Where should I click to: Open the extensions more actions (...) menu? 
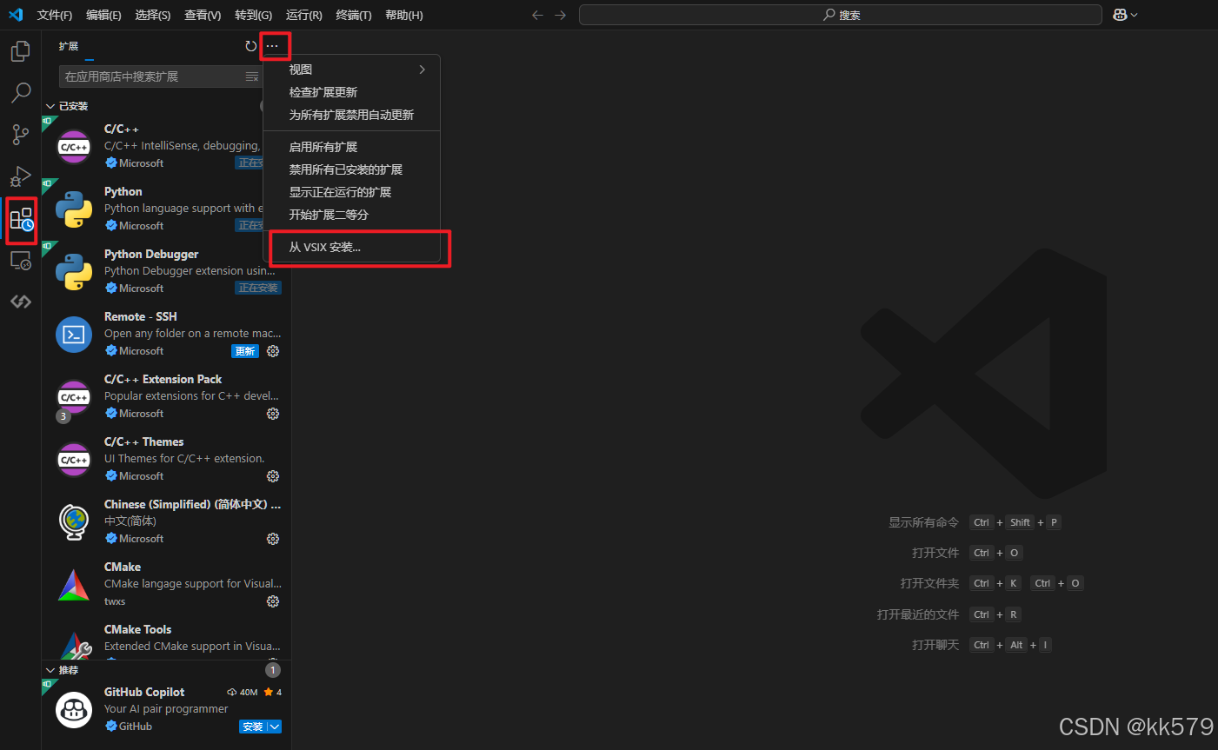[x=272, y=46]
